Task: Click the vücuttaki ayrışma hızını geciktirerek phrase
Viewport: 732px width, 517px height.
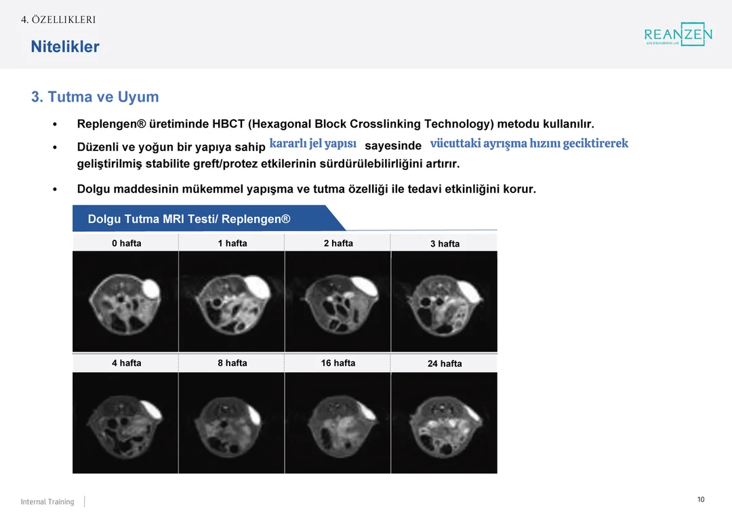Action: [x=529, y=144]
